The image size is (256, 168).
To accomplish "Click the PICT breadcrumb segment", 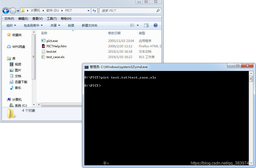I will (x=68, y=10).
